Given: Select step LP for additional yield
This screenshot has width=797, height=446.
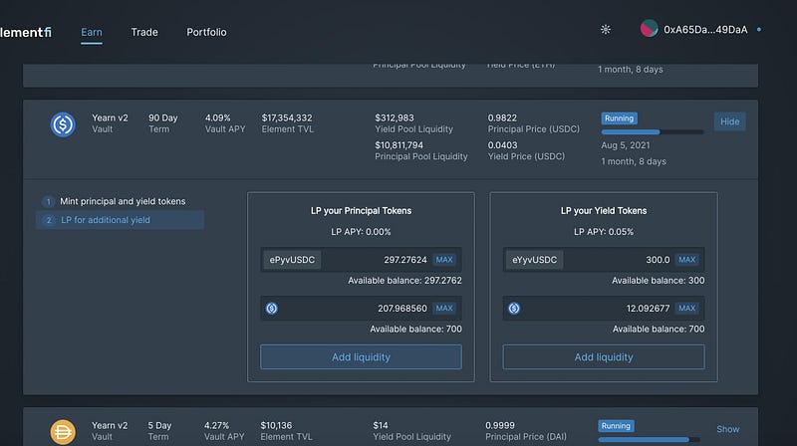Looking at the screenshot, I should (120, 220).
